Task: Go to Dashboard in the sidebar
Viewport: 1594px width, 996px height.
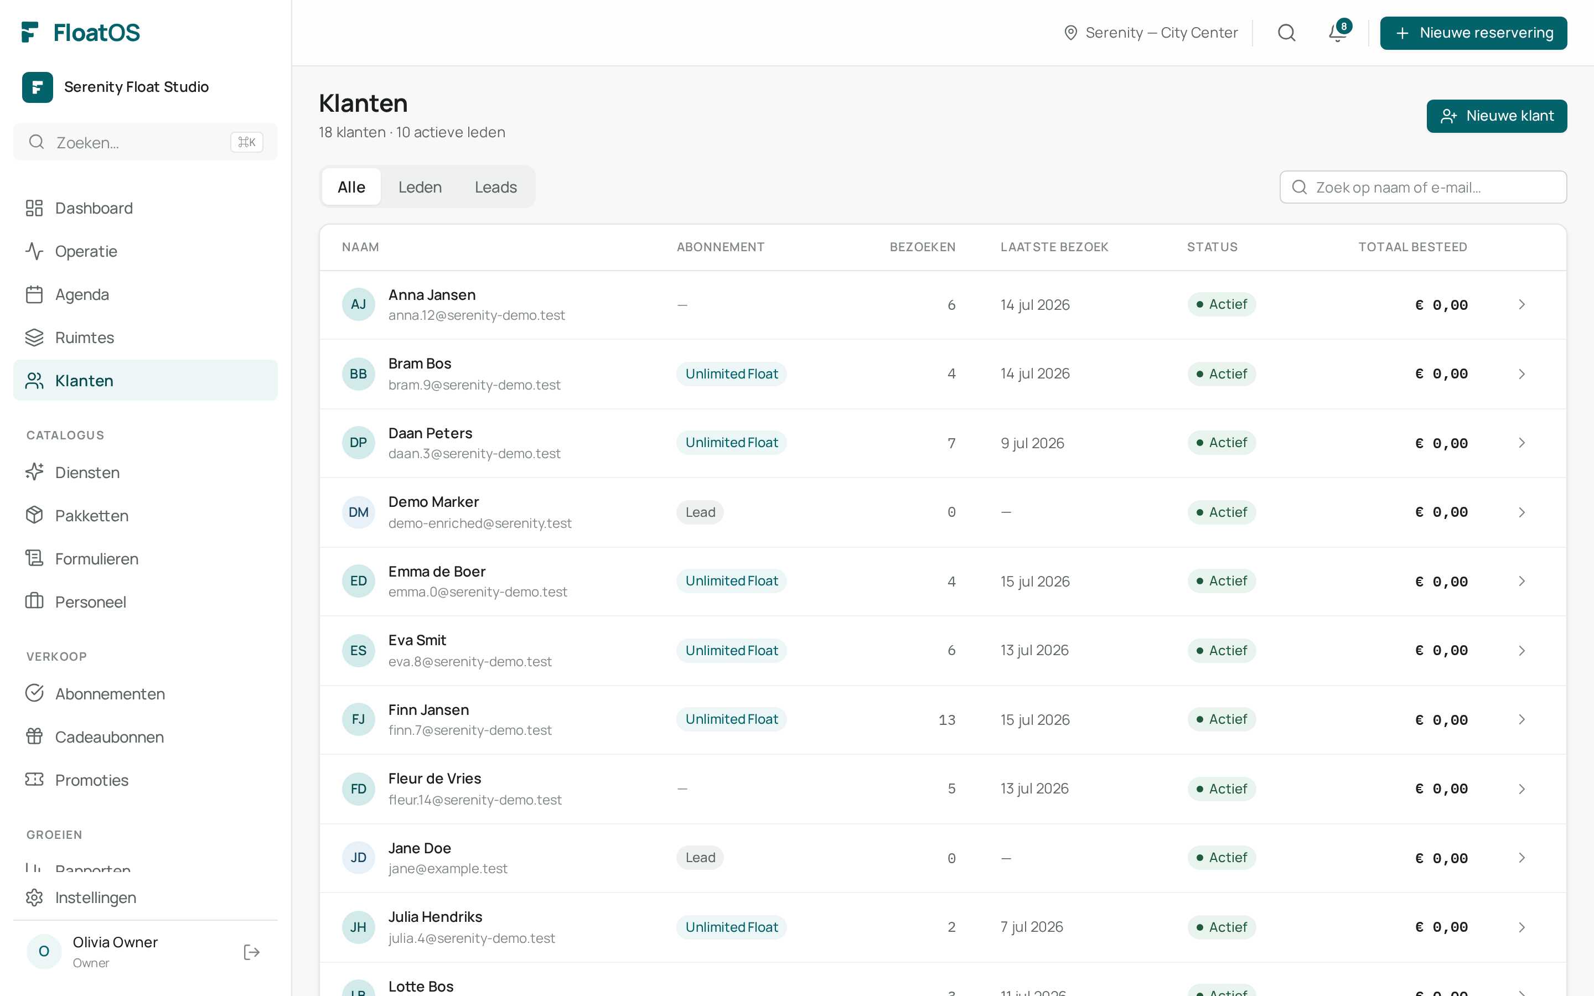Action: tap(146, 208)
